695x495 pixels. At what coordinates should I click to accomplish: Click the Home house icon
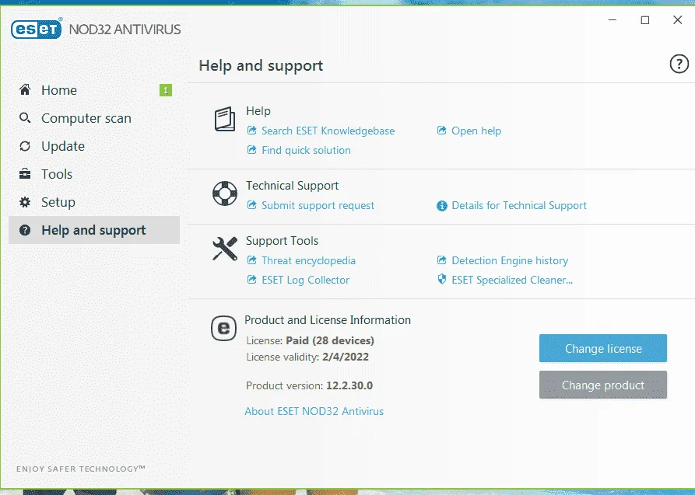point(25,90)
